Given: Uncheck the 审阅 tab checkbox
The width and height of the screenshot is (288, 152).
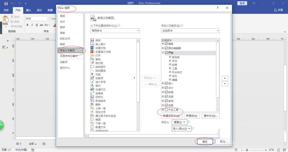Looking at the screenshot, I should (x=166, y=101).
